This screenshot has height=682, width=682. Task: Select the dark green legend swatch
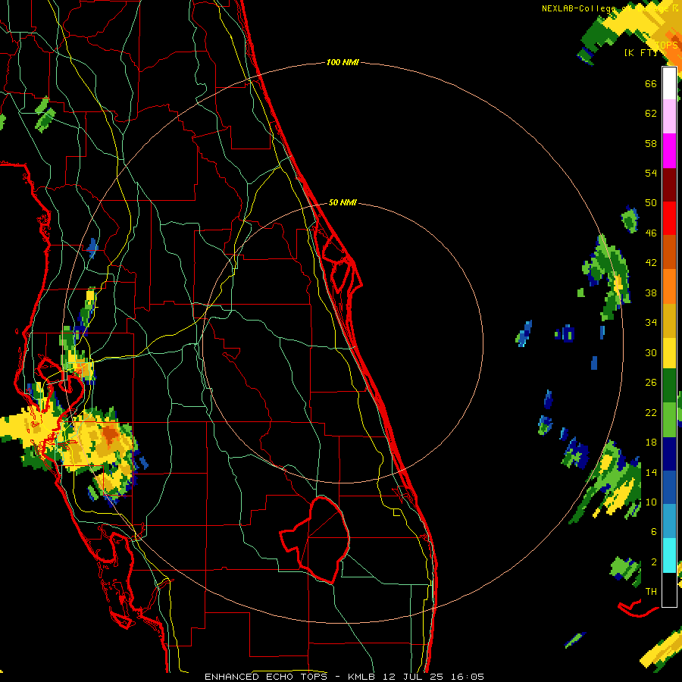(669, 386)
